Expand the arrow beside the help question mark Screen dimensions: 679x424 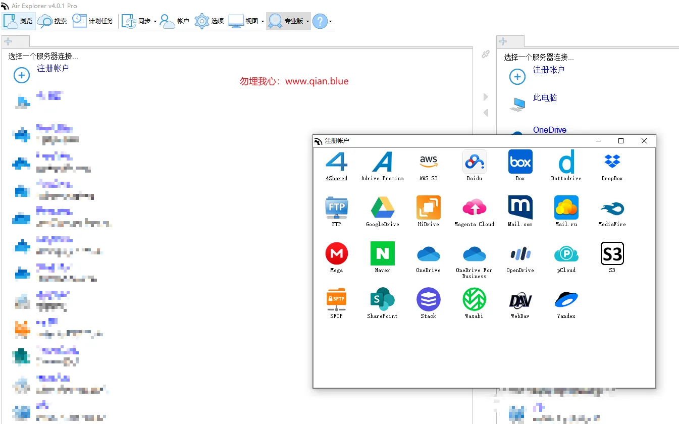[x=330, y=22]
